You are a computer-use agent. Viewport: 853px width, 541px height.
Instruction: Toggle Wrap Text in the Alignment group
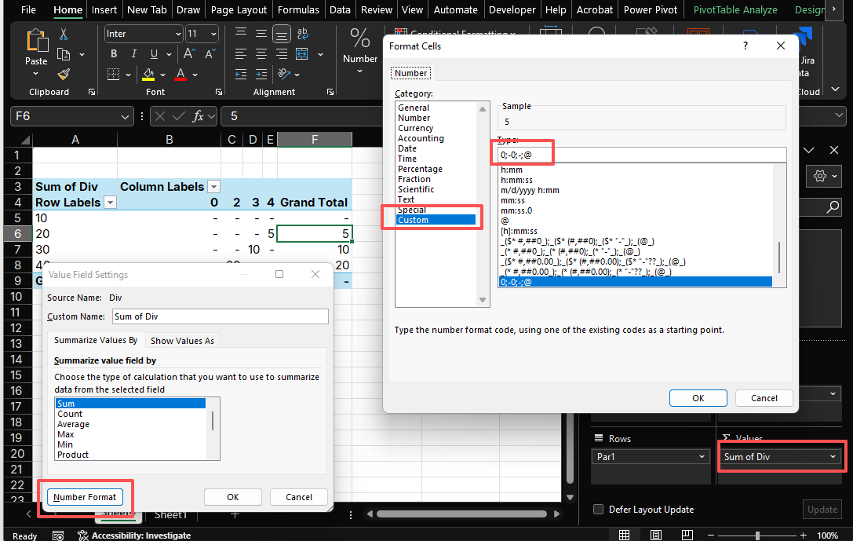click(x=302, y=35)
